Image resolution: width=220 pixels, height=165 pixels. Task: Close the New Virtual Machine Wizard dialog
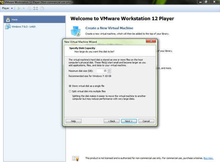(x=151, y=41)
